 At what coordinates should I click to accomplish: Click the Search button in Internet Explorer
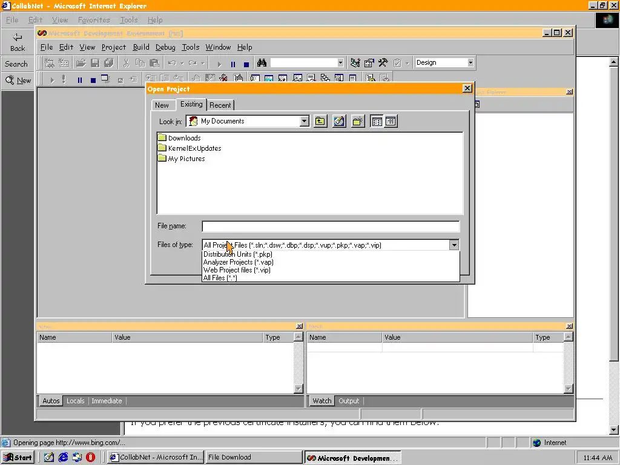[x=16, y=64]
